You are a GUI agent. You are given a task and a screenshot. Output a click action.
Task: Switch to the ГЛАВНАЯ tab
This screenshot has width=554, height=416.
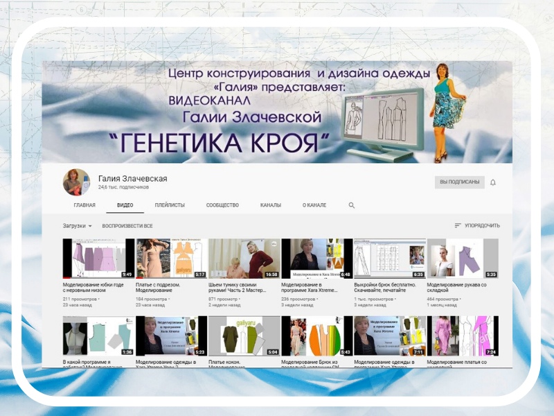coord(84,205)
